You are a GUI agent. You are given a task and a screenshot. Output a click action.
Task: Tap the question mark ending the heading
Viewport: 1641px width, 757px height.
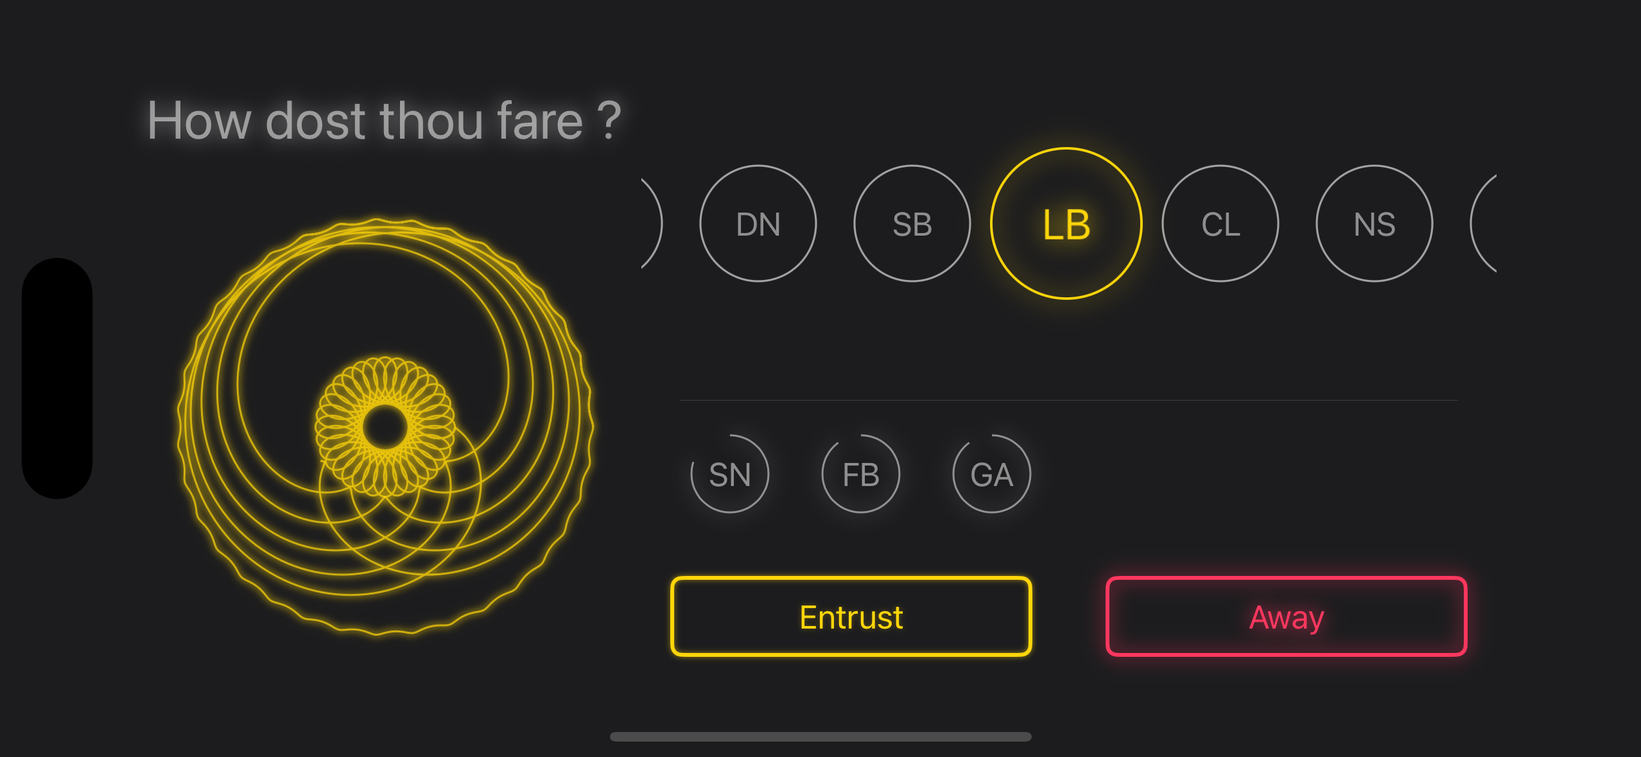tap(609, 121)
